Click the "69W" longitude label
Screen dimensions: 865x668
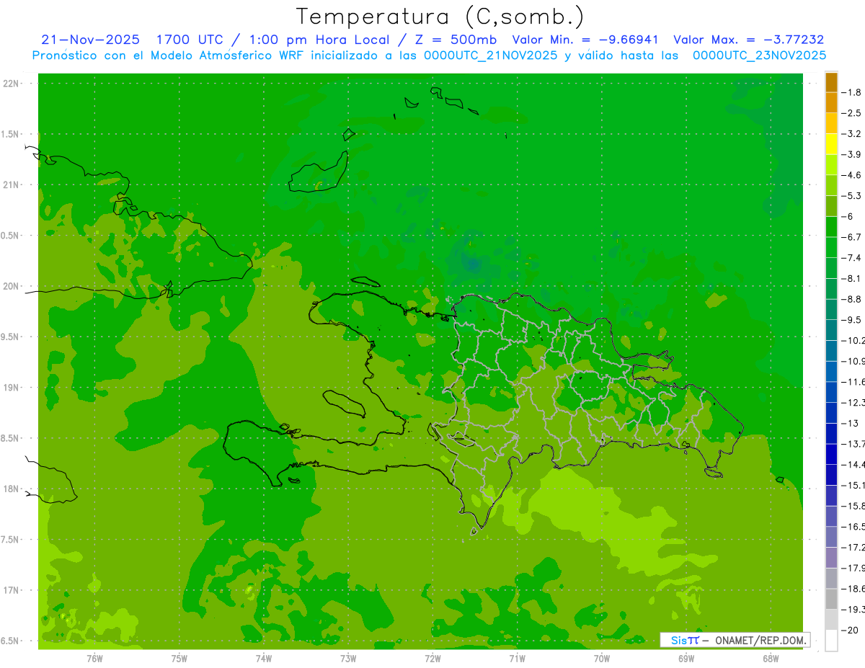click(x=686, y=659)
